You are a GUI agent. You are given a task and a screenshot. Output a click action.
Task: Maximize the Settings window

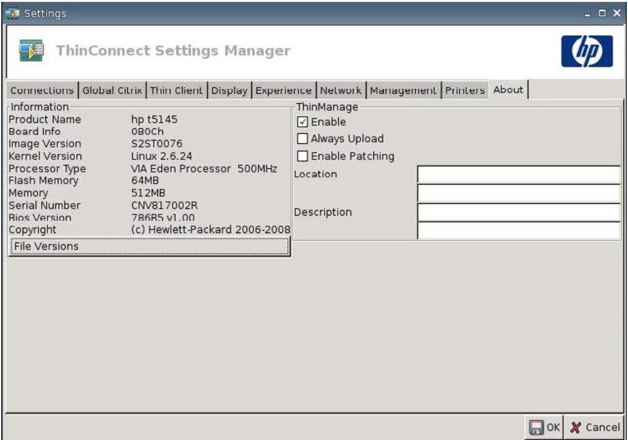[x=602, y=13]
